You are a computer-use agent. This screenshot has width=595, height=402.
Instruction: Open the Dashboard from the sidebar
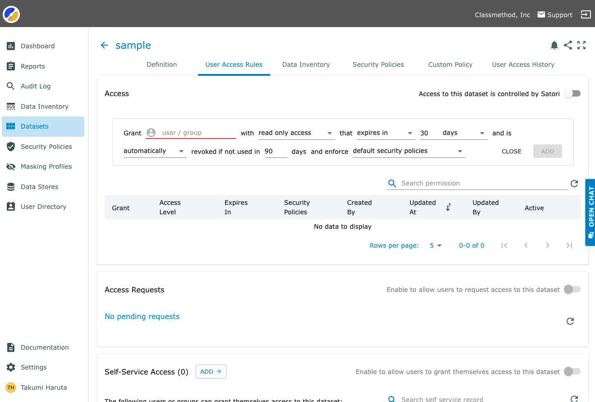(37, 46)
